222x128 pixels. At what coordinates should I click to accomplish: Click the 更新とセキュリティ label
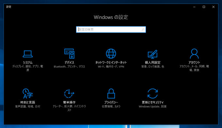153,103
